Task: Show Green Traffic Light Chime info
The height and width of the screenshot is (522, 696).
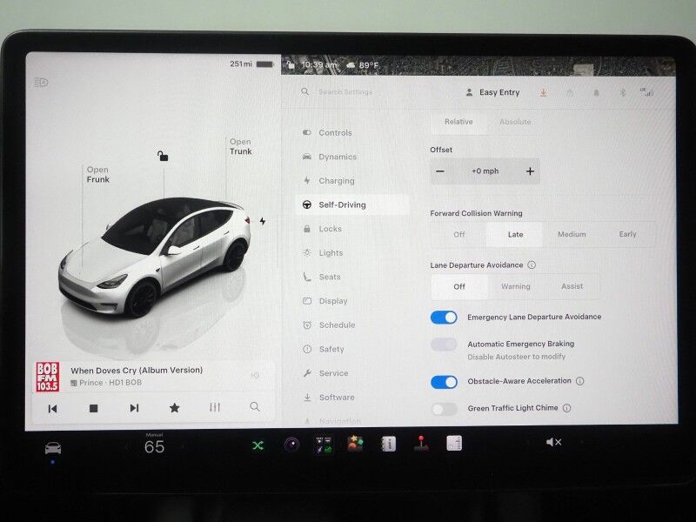Action: tap(567, 408)
